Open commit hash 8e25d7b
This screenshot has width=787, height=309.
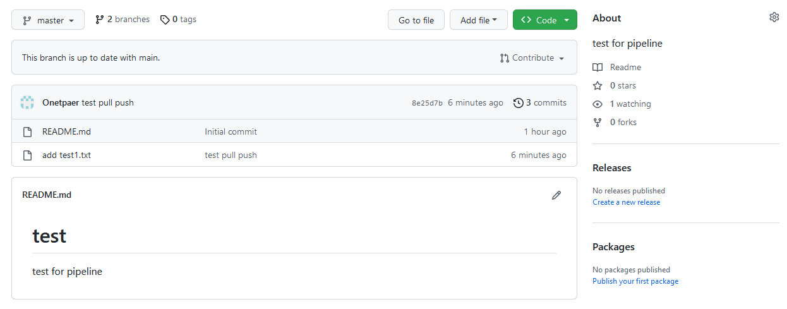[x=427, y=103]
